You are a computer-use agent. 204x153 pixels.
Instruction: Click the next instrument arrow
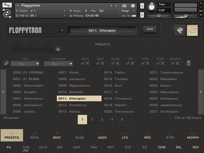[116, 6]
